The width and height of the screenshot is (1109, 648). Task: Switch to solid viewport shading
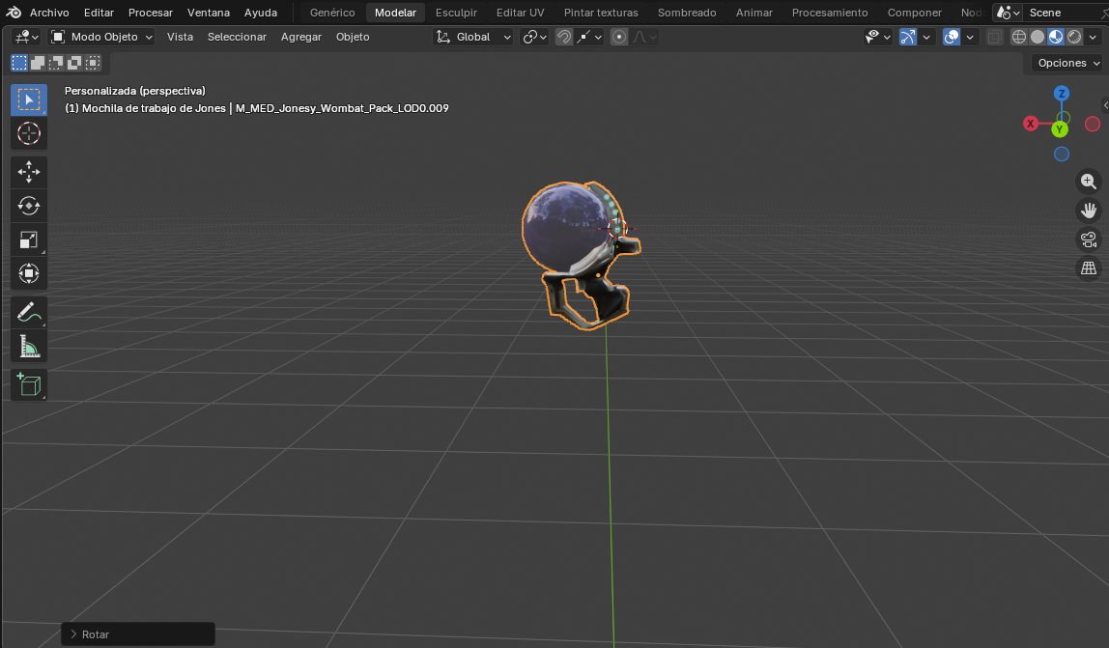coord(1037,37)
